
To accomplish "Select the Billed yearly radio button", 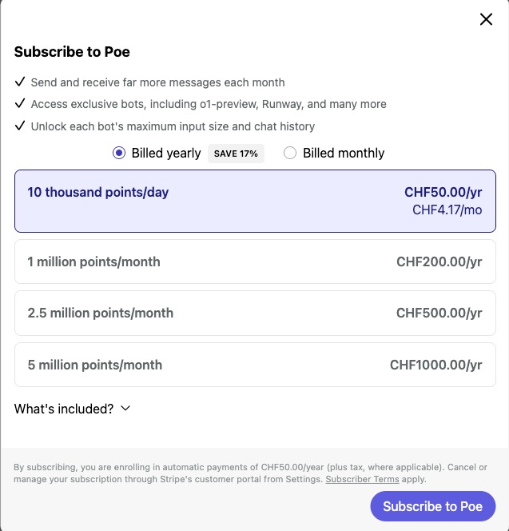I will pos(119,153).
